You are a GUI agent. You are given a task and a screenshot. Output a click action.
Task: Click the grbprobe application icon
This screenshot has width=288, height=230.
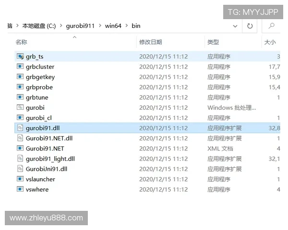tap(20, 87)
